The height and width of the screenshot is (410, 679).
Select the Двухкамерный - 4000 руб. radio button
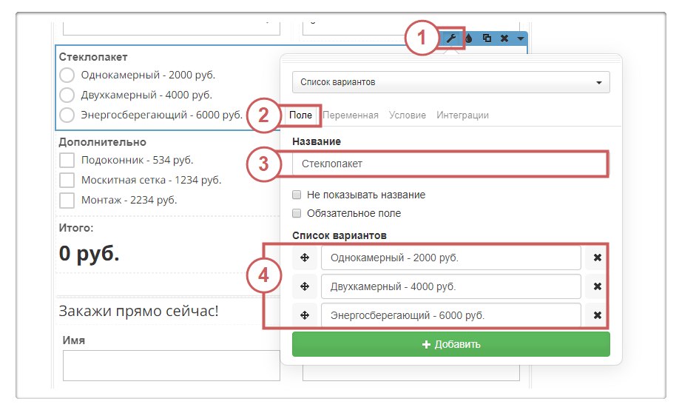click(x=67, y=95)
